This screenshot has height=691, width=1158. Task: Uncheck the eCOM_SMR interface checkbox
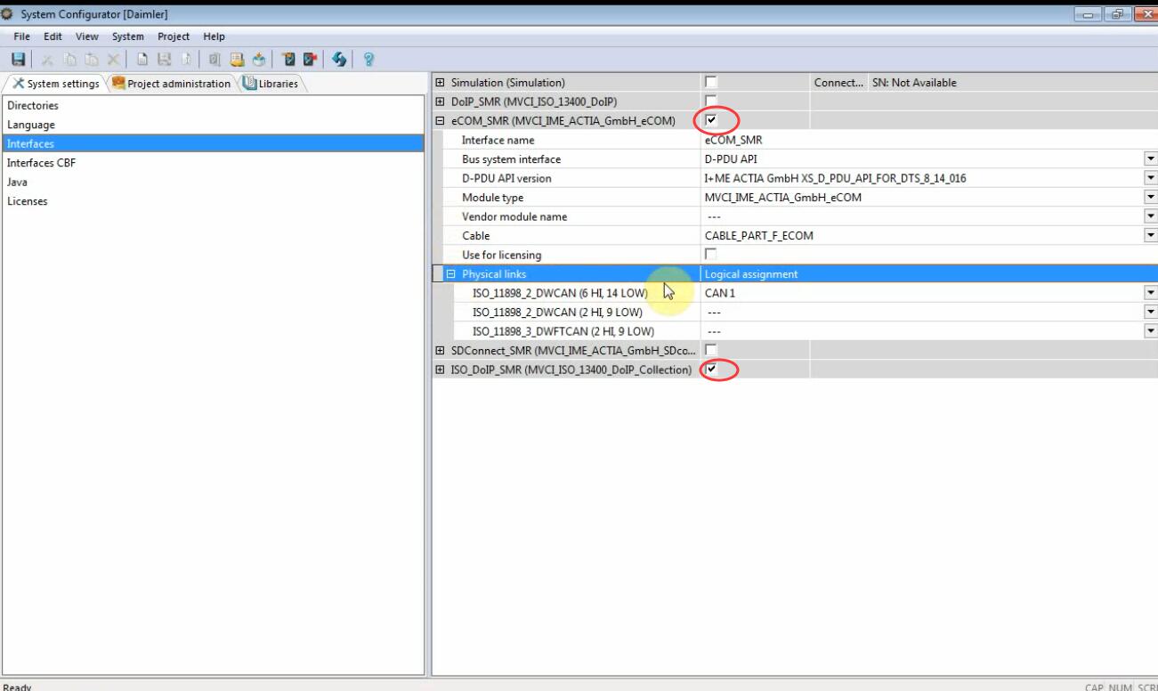pos(710,120)
